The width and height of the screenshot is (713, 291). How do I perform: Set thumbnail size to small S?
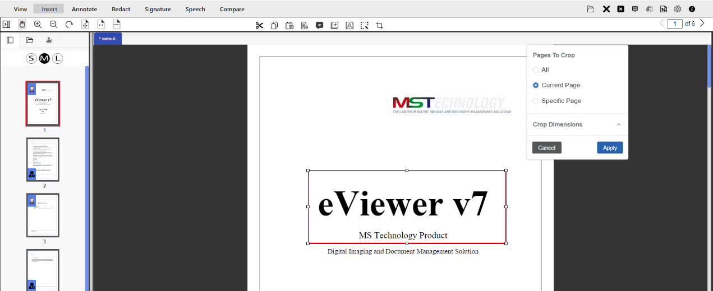point(31,59)
